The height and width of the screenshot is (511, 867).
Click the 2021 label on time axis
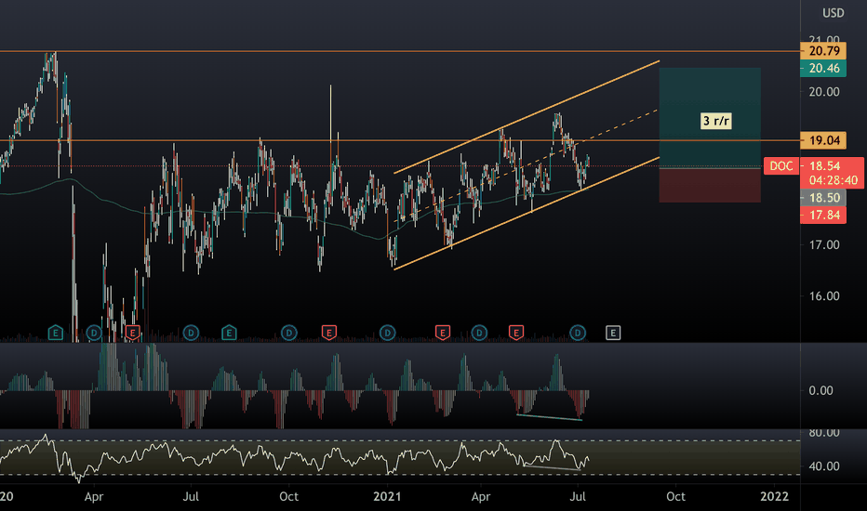(387, 496)
